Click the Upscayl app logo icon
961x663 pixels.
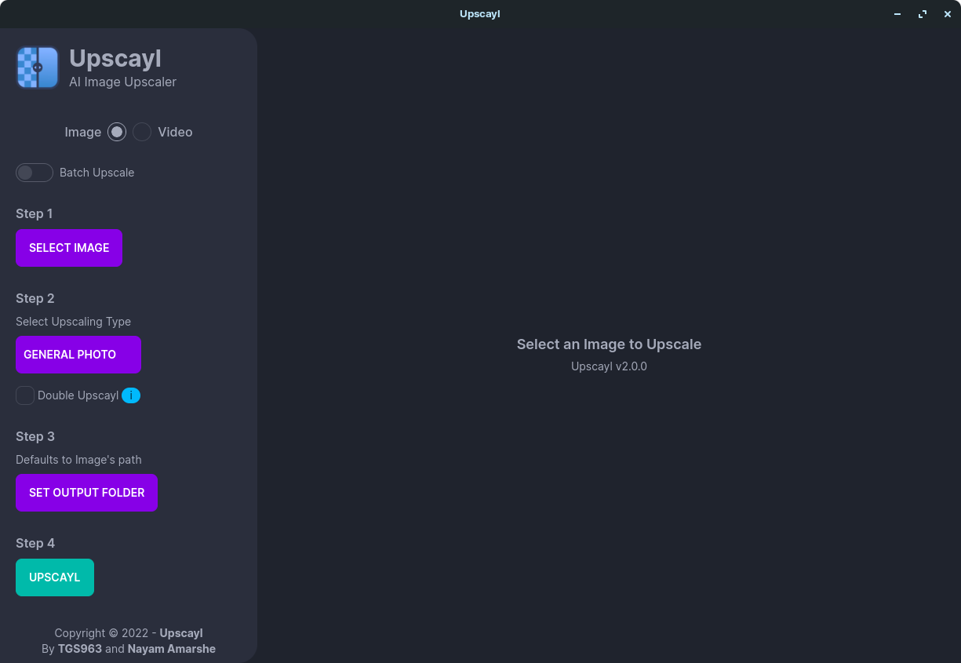coord(37,67)
